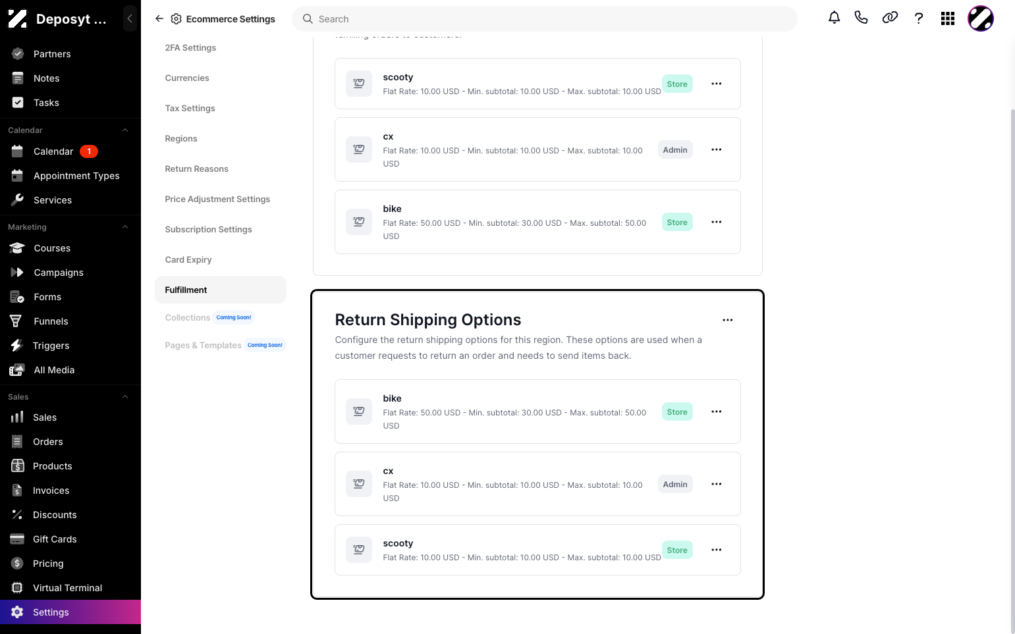Collapse the sidebar with the chevron button
The height and width of the screenshot is (634, 1015).
pos(130,18)
